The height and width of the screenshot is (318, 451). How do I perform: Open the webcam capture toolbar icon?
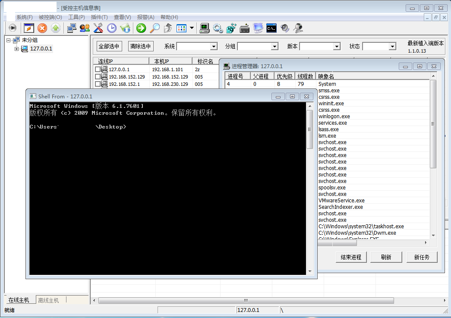pos(298,28)
